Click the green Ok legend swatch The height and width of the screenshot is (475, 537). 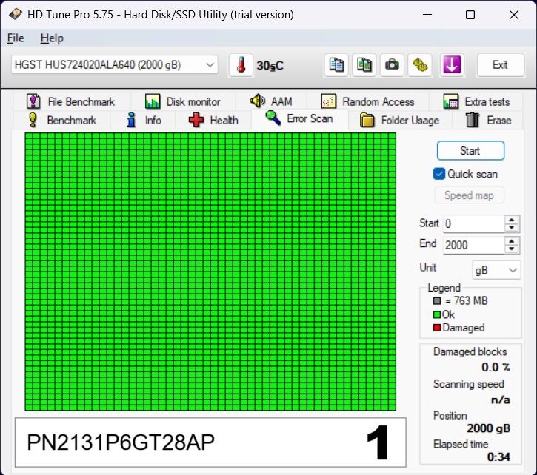pyautogui.click(x=437, y=314)
